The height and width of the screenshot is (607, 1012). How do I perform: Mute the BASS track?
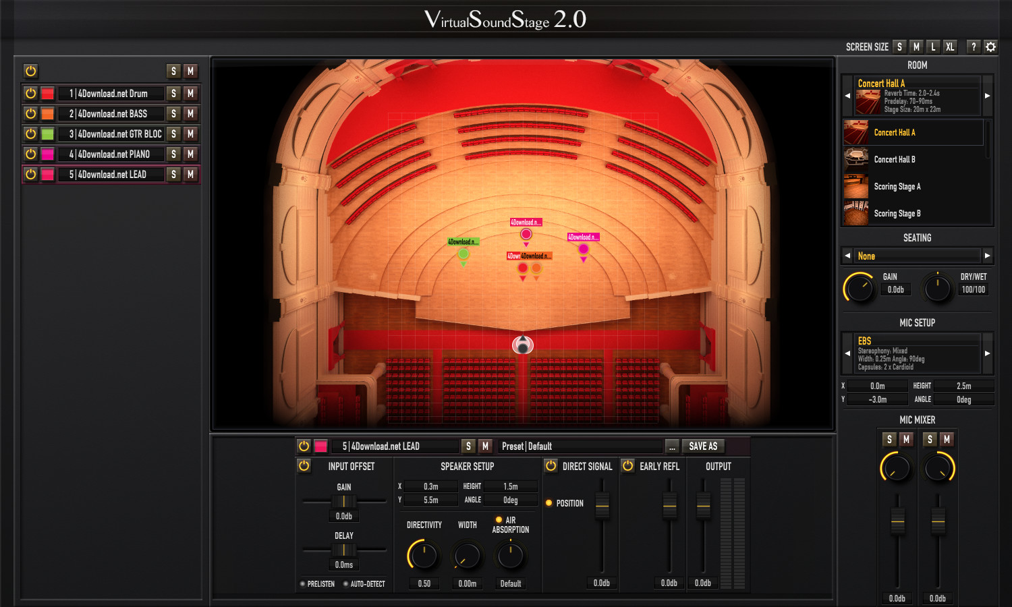coord(190,113)
